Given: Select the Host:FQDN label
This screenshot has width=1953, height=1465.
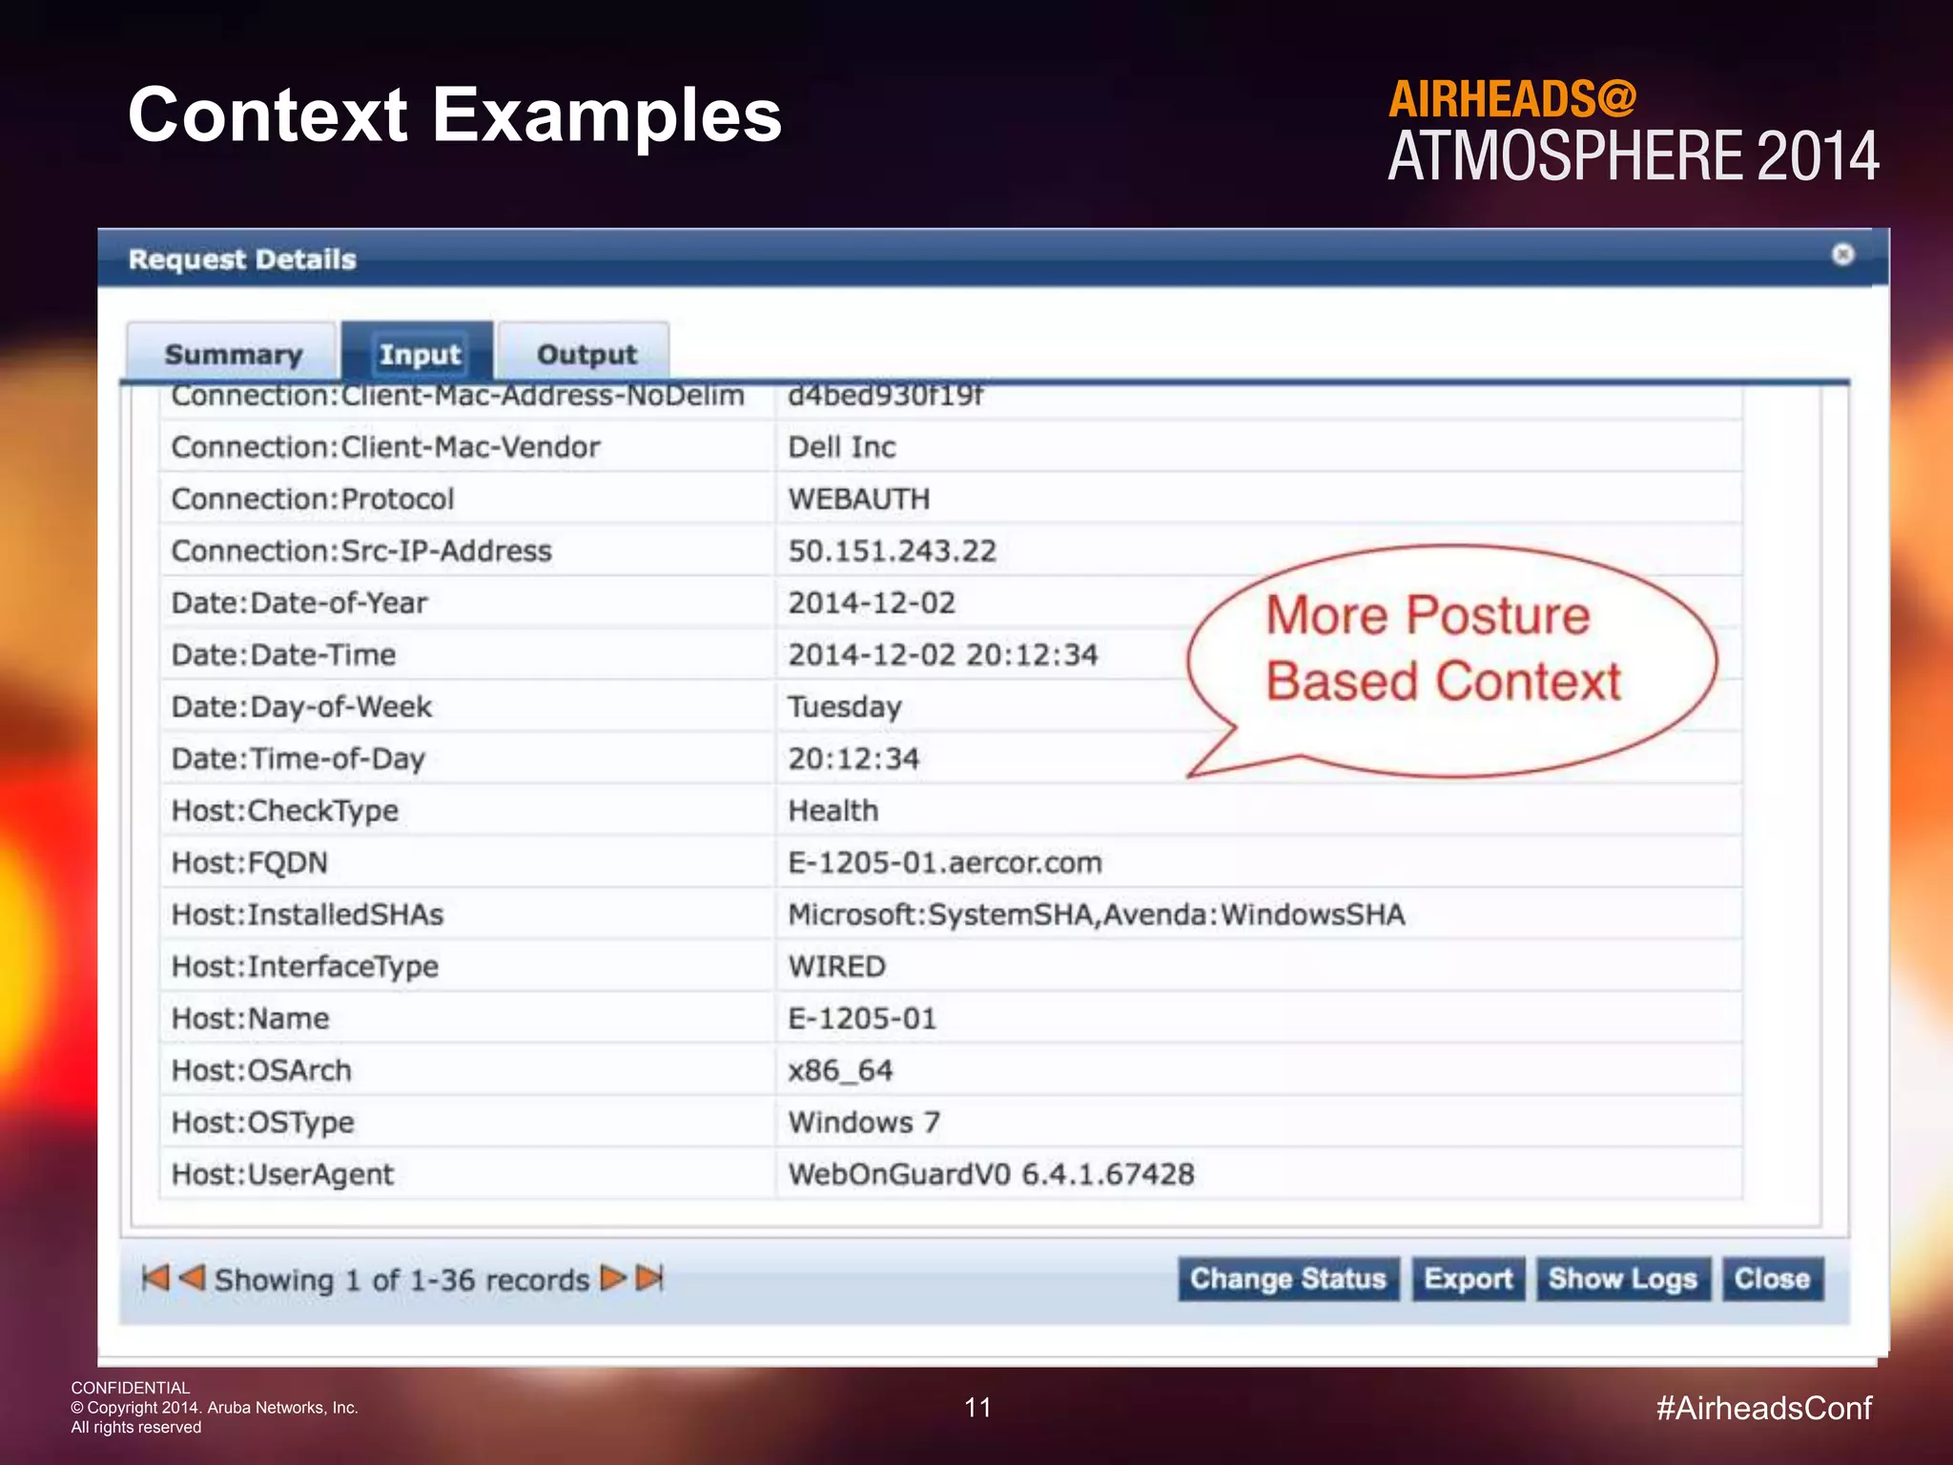Looking at the screenshot, I should pyautogui.click(x=250, y=862).
